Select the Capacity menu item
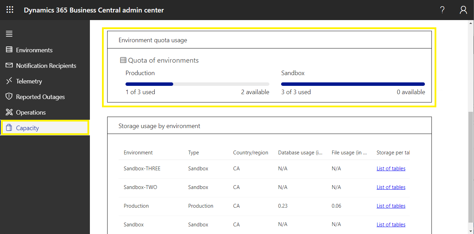This screenshot has width=474, height=234. 45,128
